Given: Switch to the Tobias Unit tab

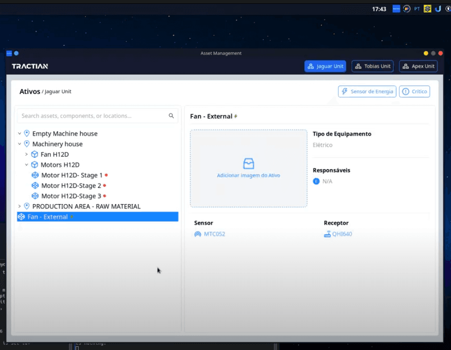Looking at the screenshot, I should tap(373, 66).
